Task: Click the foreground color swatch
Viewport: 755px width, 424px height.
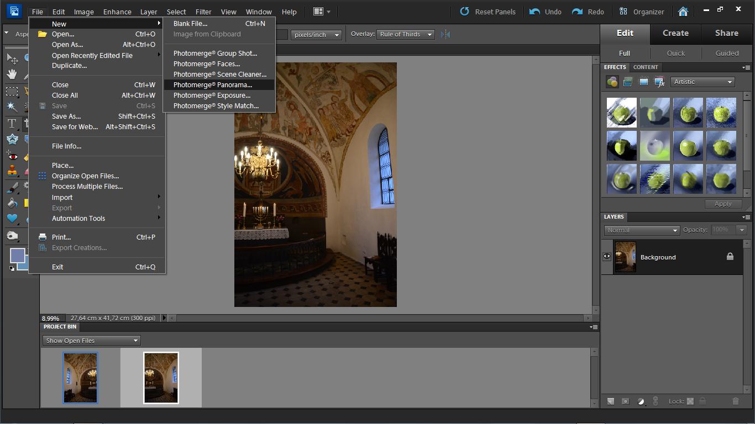Action: [17, 256]
